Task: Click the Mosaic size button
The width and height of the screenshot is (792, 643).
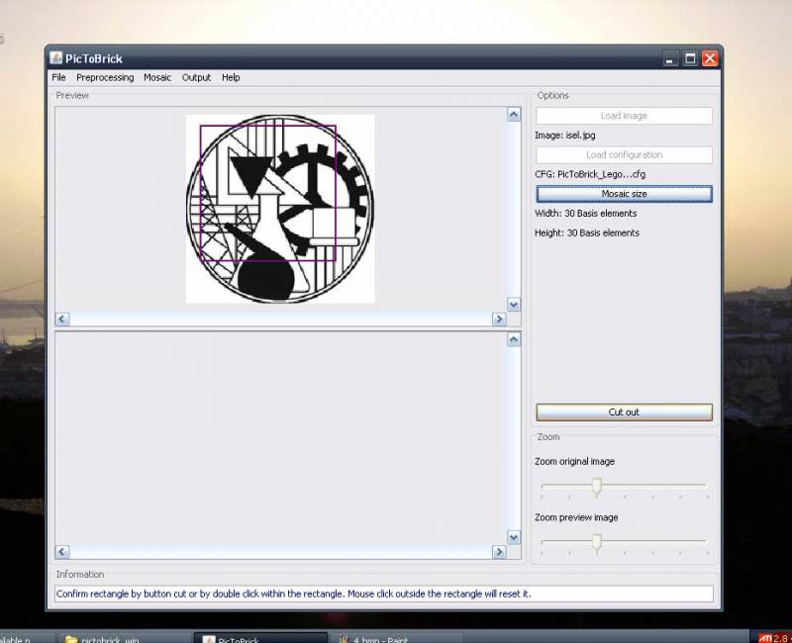Action: pyautogui.click(x=624, y=194)
